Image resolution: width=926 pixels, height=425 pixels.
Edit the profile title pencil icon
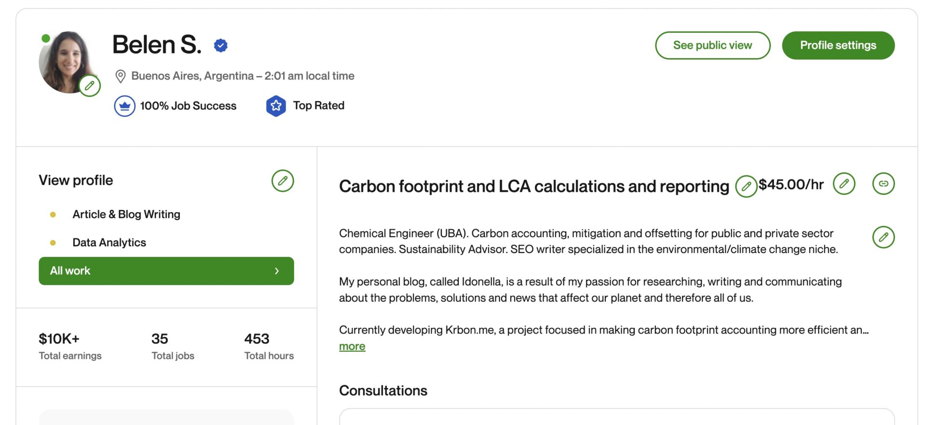pos(746,186)
